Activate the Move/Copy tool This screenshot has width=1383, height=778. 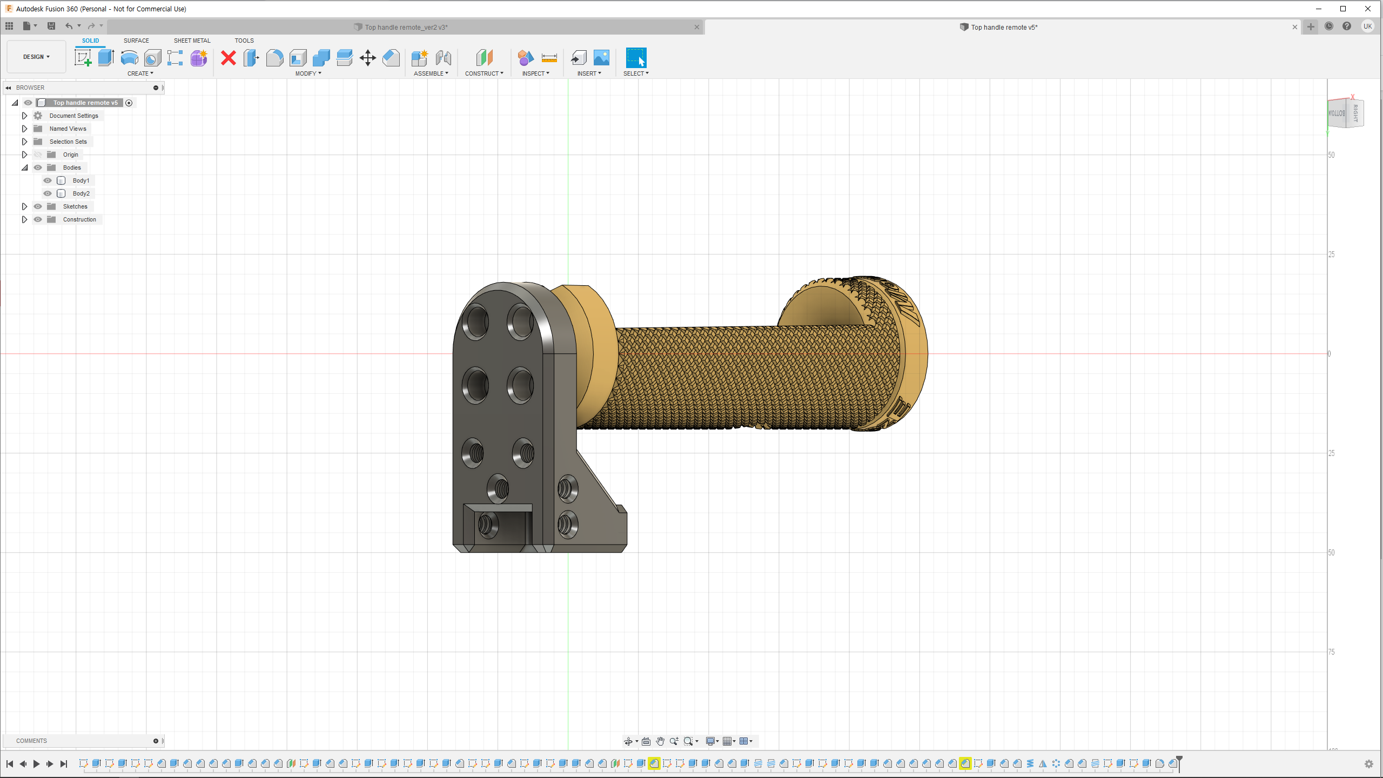click(x=367, y=58)
